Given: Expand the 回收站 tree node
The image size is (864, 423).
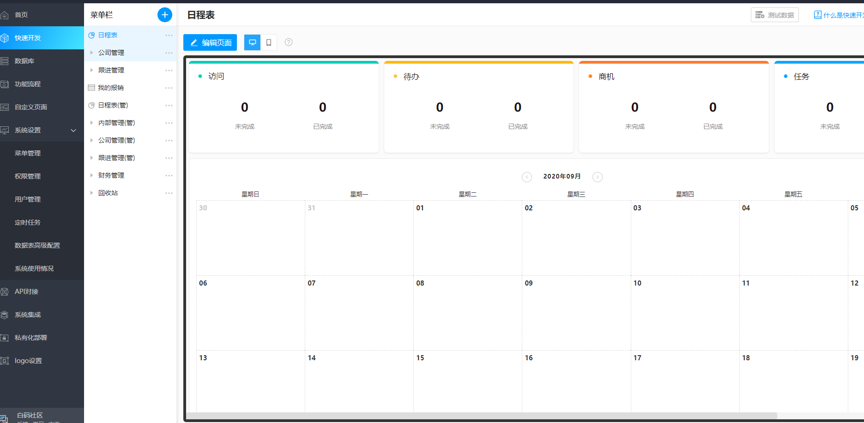Looking at the screenshot, I should tap(91, 193).
